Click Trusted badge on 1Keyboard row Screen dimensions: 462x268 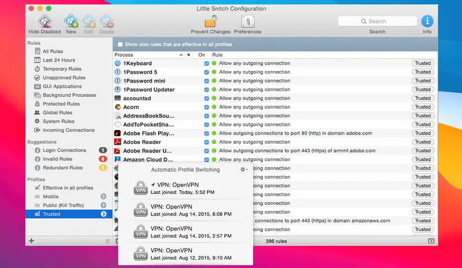pyautogui.click(x=423, y=63)
